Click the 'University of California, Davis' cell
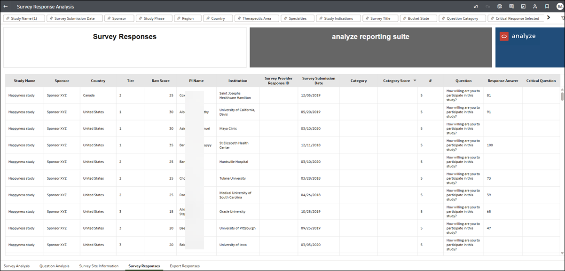The width and height of the screenshot is (565, 271). pos(237,112)
